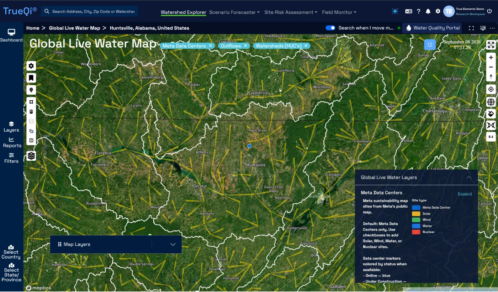Click the 8.4 zoom level indicator
The image size is (498, 292).
pyautogui.click(x=491, y=137)
